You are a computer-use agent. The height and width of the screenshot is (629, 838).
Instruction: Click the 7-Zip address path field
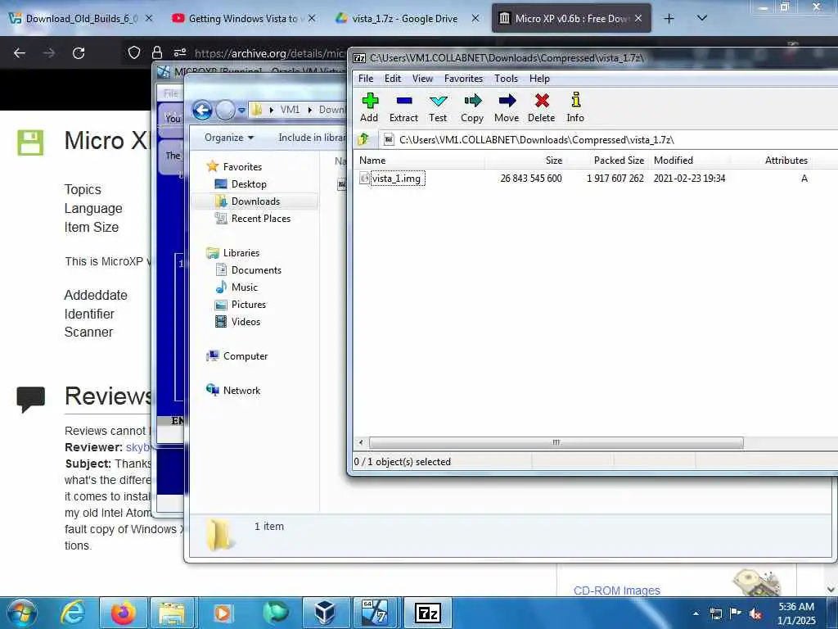[609, 139]
